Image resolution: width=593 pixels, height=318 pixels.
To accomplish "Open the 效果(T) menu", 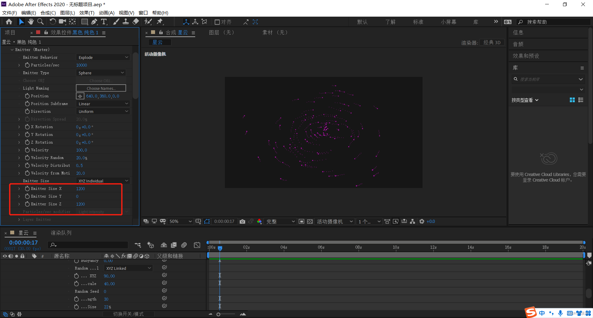I will [x=87, y=13].
